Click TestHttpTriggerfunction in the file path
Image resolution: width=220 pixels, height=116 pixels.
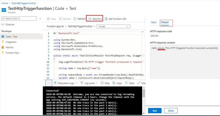pyautogui.click(x=80, y=26)
